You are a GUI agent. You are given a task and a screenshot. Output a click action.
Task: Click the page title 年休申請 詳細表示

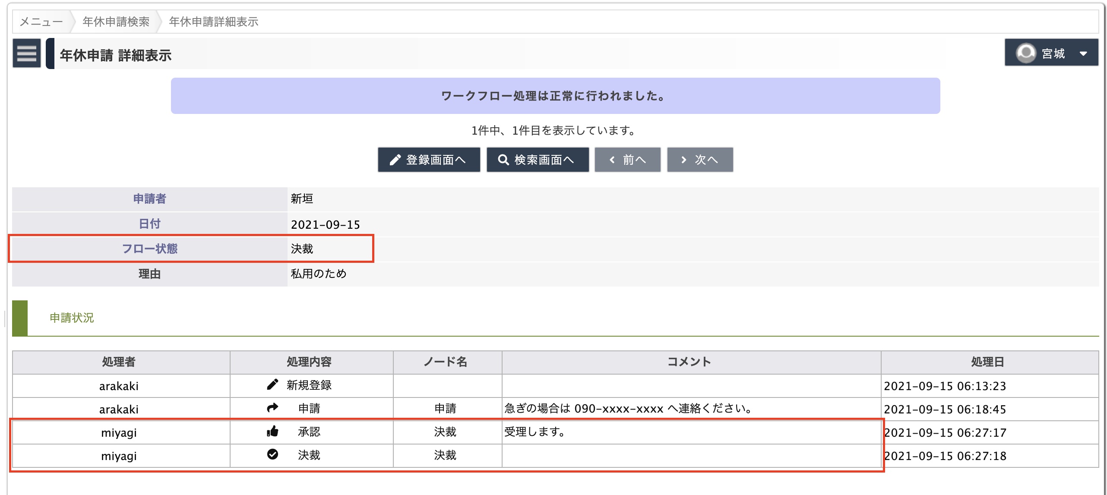[115, 55]
